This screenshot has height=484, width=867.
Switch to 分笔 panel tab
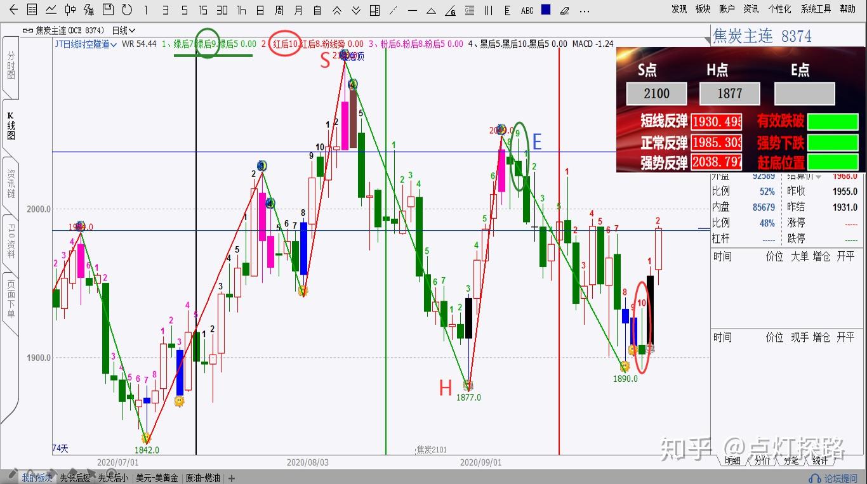coord(791,461)
